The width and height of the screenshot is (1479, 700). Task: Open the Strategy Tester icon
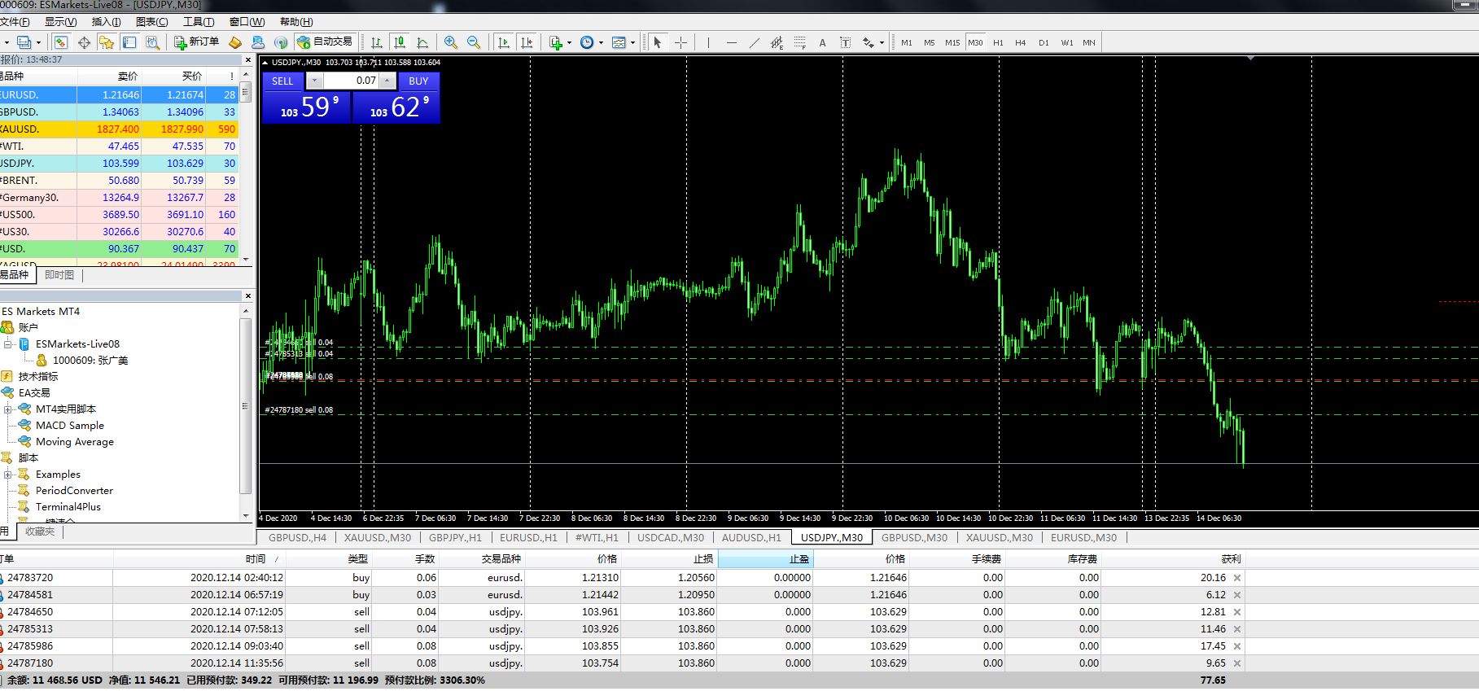coord(152,42)
